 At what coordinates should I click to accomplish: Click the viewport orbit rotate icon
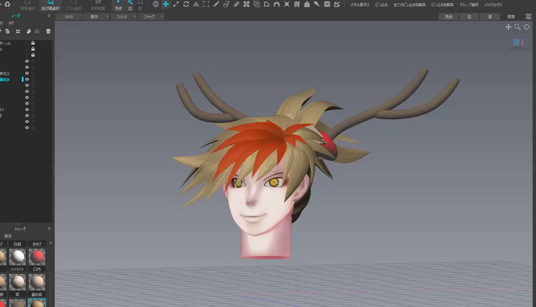pos(527,27)
